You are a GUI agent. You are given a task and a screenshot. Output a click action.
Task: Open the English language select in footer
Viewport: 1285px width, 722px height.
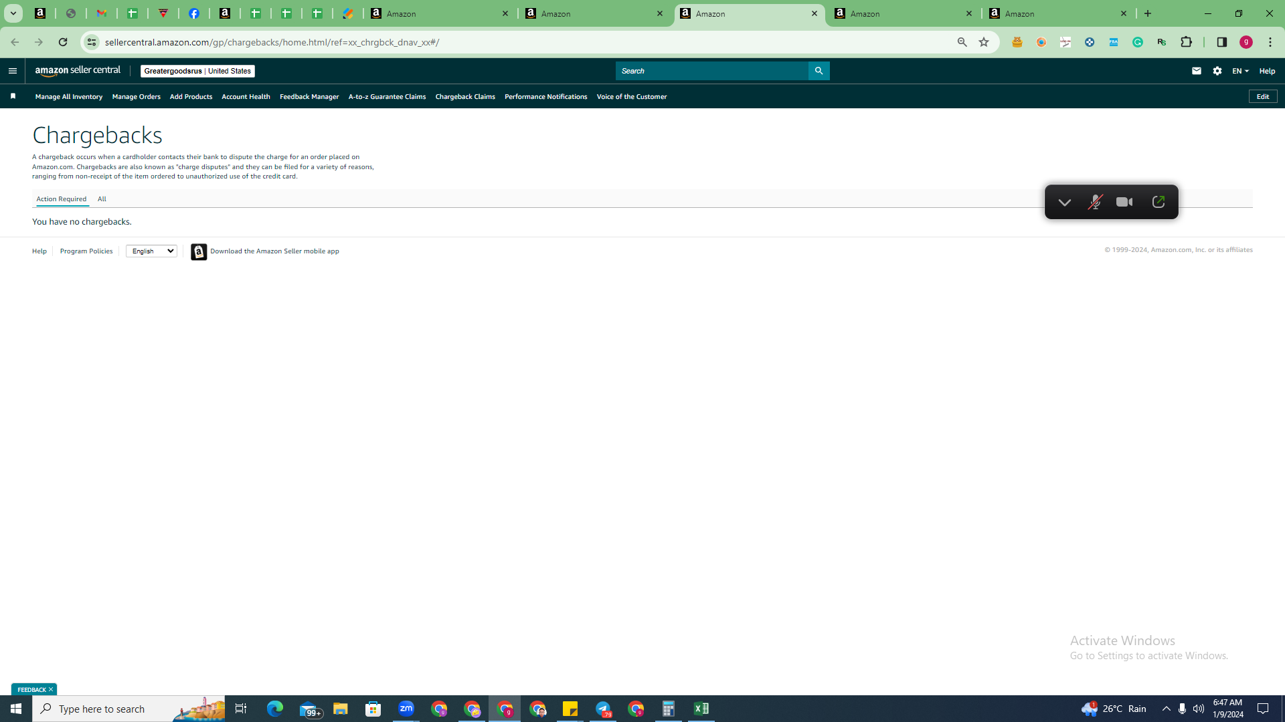(x=151, y=251)
